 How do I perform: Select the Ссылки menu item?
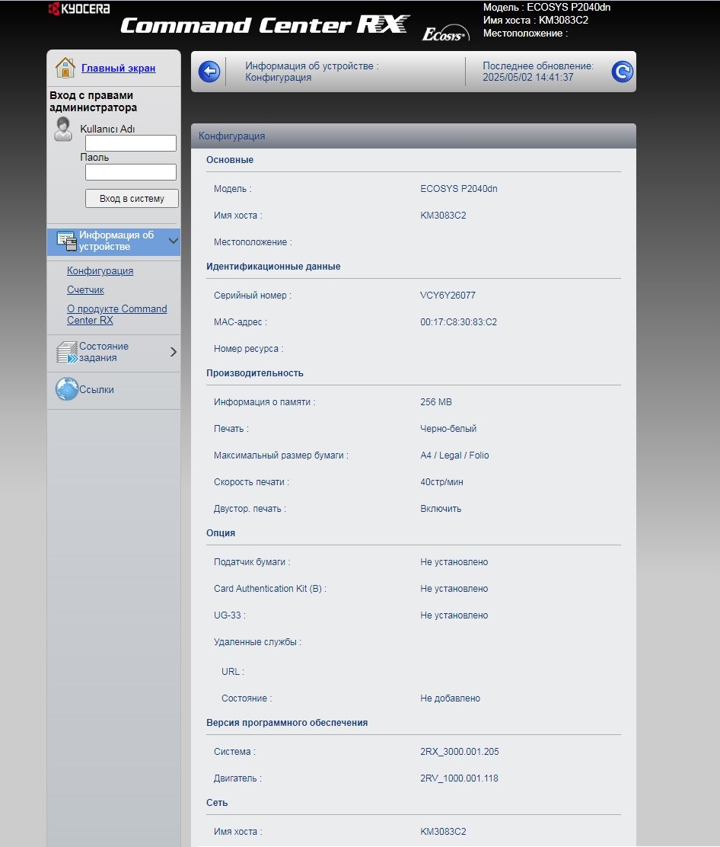click(114, 389)
